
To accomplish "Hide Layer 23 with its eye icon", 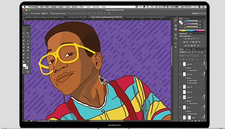I will pos(180,74).
